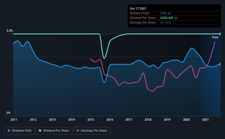Click the Oct 17 2021 tooltip date
This screenshot has height=139, width=225.
tap(138, 8)
